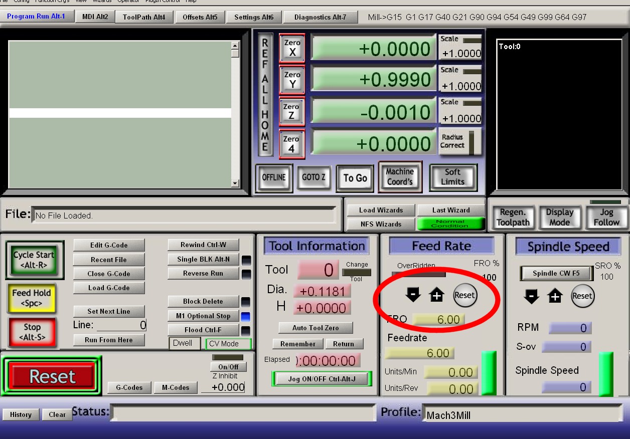Click the green feedrate bar slider
Viewport: 630px width, 439px height.
[x=489, y=373]
